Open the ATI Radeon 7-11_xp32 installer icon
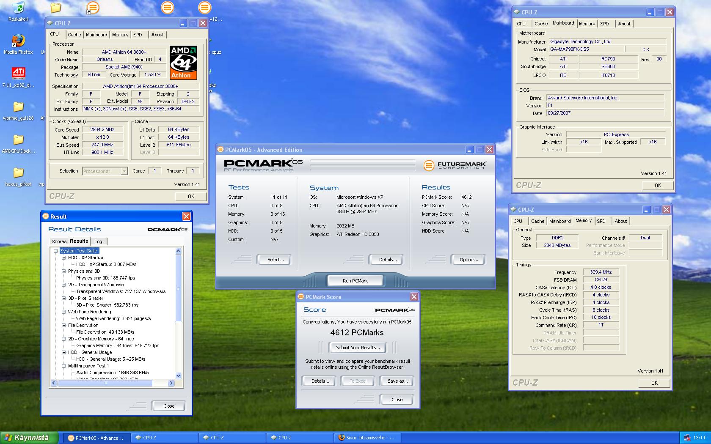This screenshot has width=711, height=444. click(18, 74)
